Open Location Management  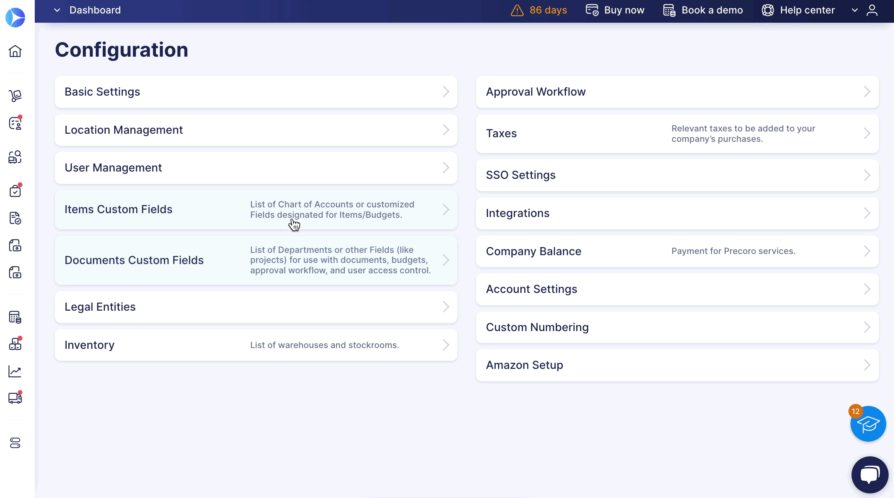(x=256, y=130)
